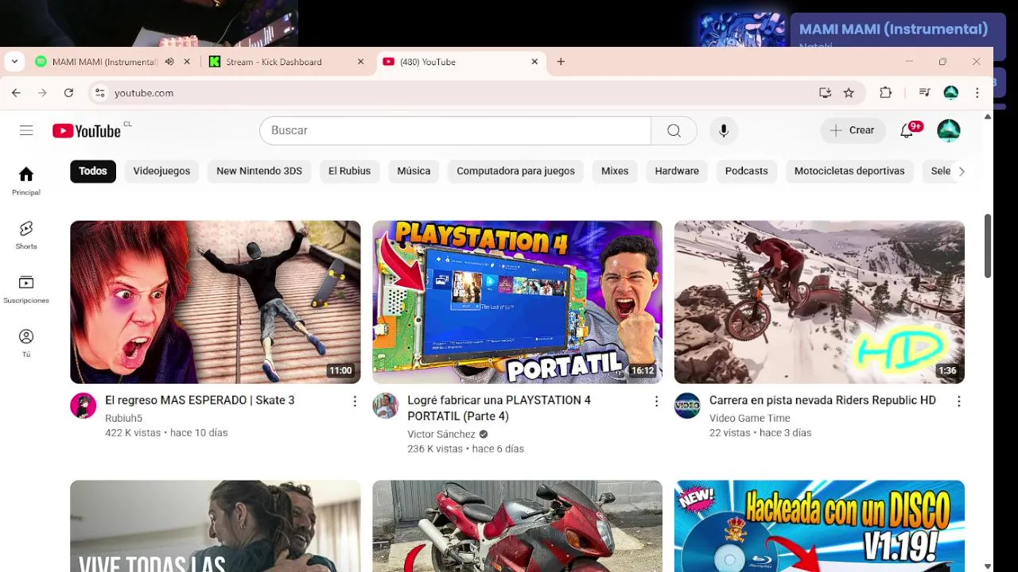This screenshot has height=572, width=1018.
Task: Open Shorts in the sidebar
Action: tap(26, 235)
